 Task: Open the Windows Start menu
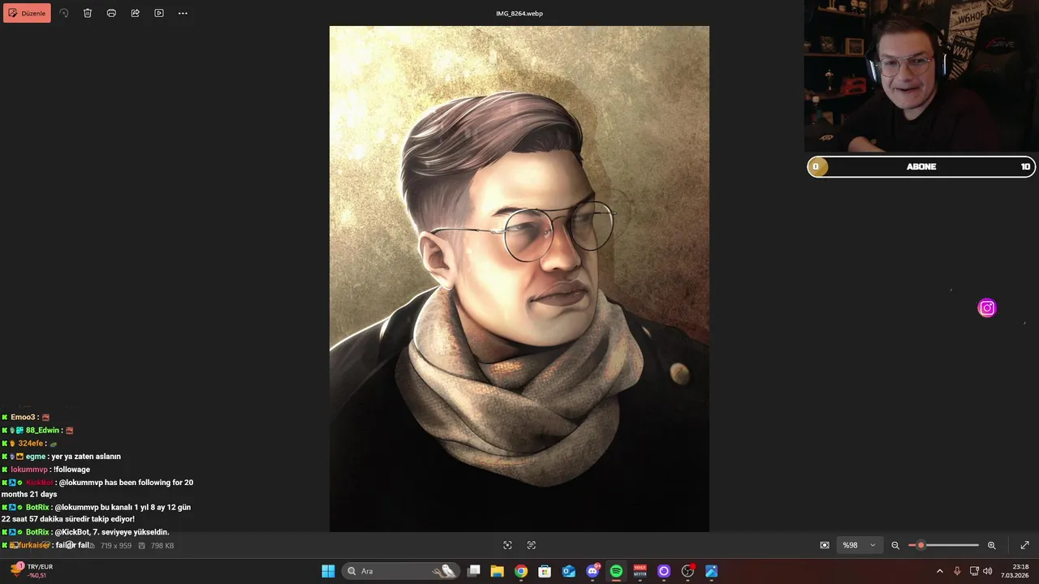[x=328, y=571]
